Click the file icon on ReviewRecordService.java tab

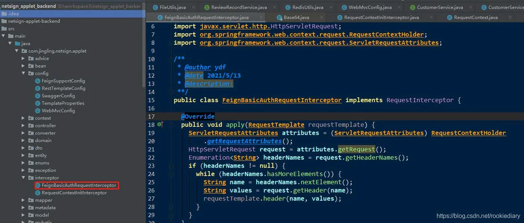pos(207,7)
